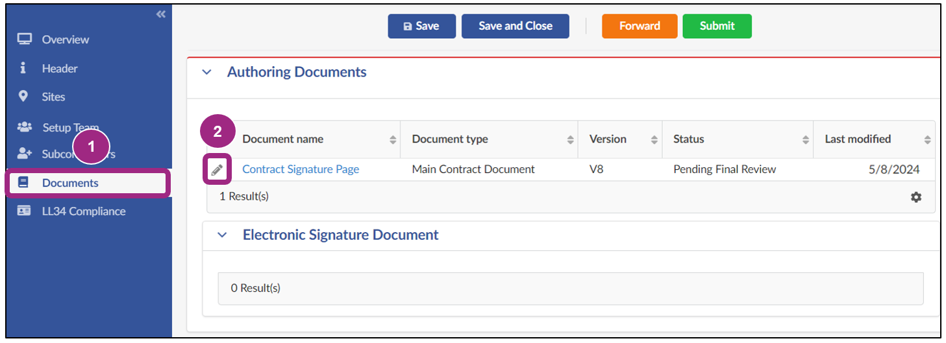Open LL34 Compliance section
The width and height of the screenshot is (946, 343).
click(x=84, y=211)
